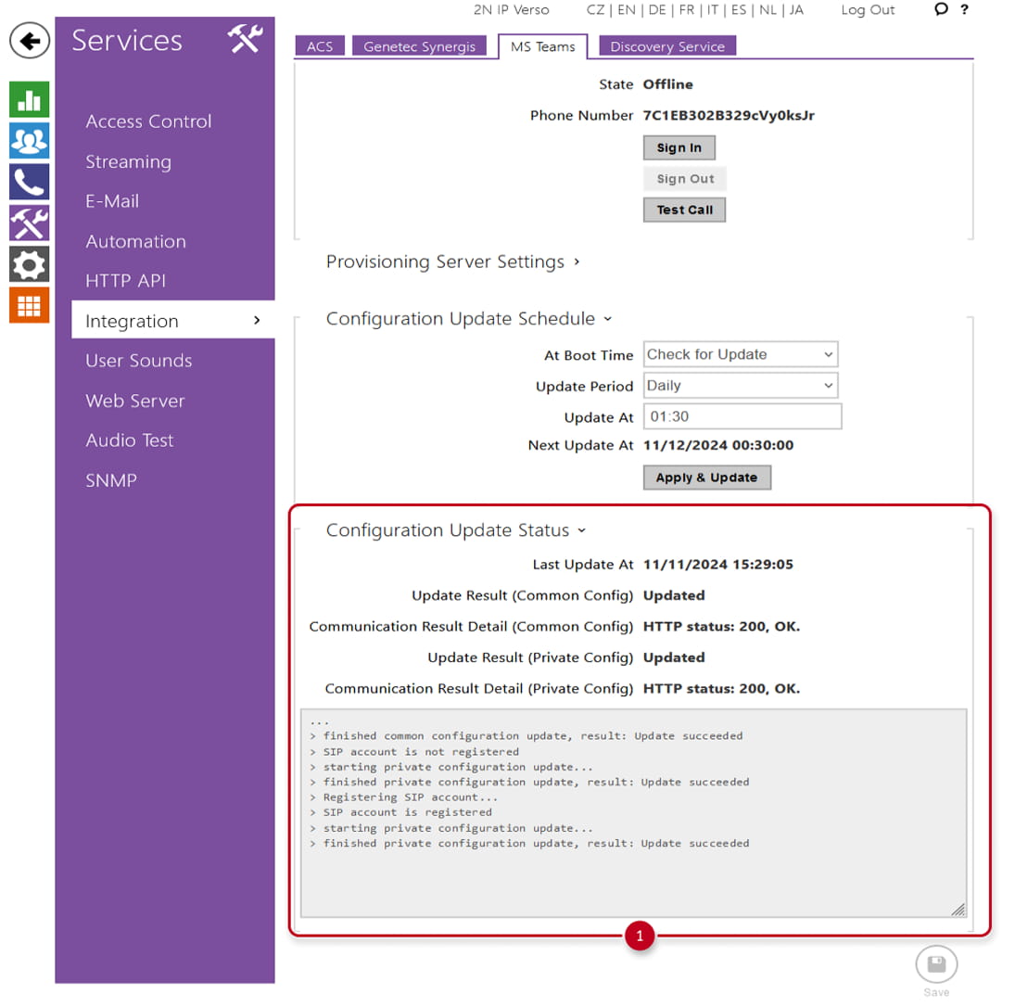Click inside the update log text area
Viewport: 1015px width, 1007px height.
(633, 813)
